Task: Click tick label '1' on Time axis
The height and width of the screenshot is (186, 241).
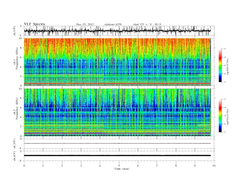Action: 43,166
